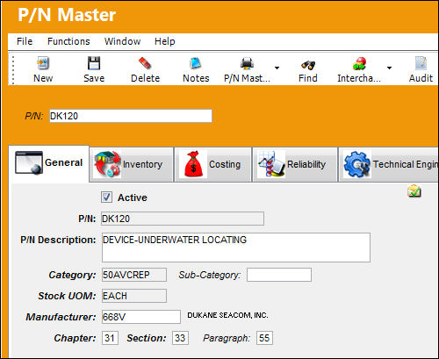Click the Section label
This screenshot has width=439, height=359.
tap(147, 338)
